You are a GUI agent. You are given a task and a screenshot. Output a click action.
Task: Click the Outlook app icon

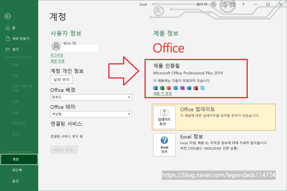click(175, 88)
